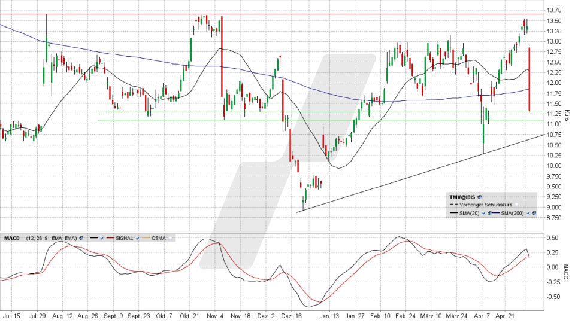Click the TMV@IBIS symbol label
Image resolution: width=575 pixels, height=323 pixels.
[x=462, y=196]
